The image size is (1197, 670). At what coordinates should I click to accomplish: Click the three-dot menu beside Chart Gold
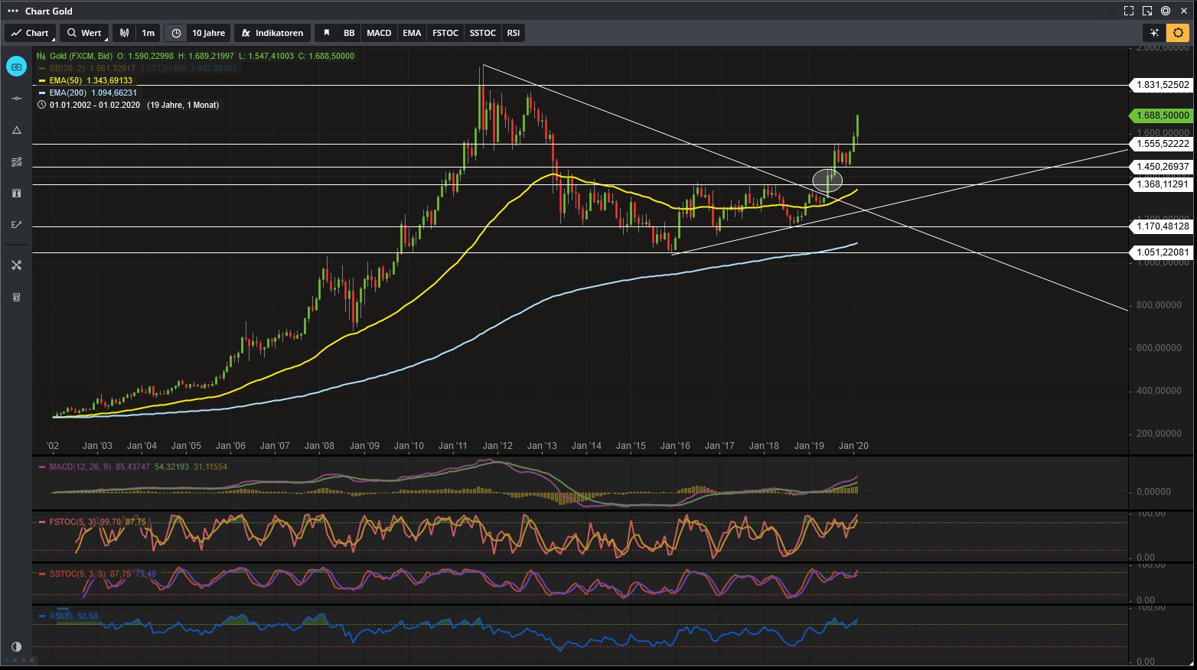coord(13,11)
